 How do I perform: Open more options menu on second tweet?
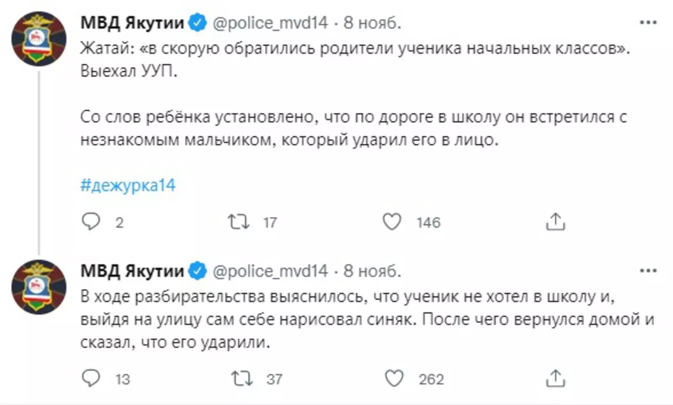coord(648,271)
